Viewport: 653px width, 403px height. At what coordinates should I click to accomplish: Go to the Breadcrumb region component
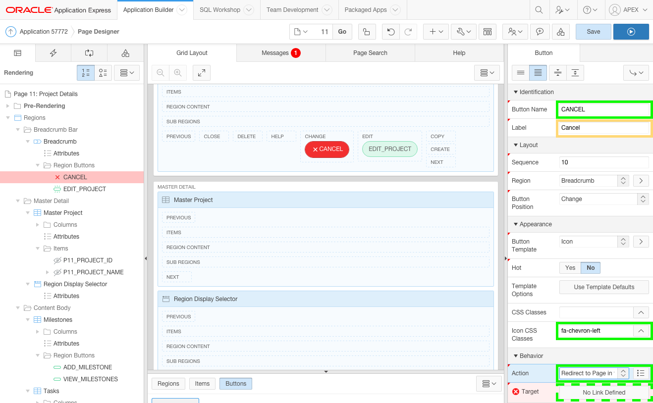tap(641, 181)
